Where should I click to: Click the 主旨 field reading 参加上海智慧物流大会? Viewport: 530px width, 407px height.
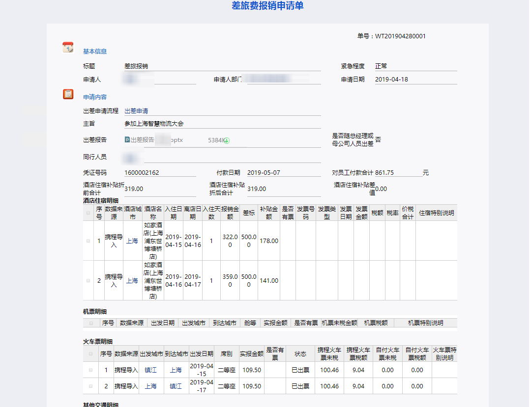click(222, 124)
